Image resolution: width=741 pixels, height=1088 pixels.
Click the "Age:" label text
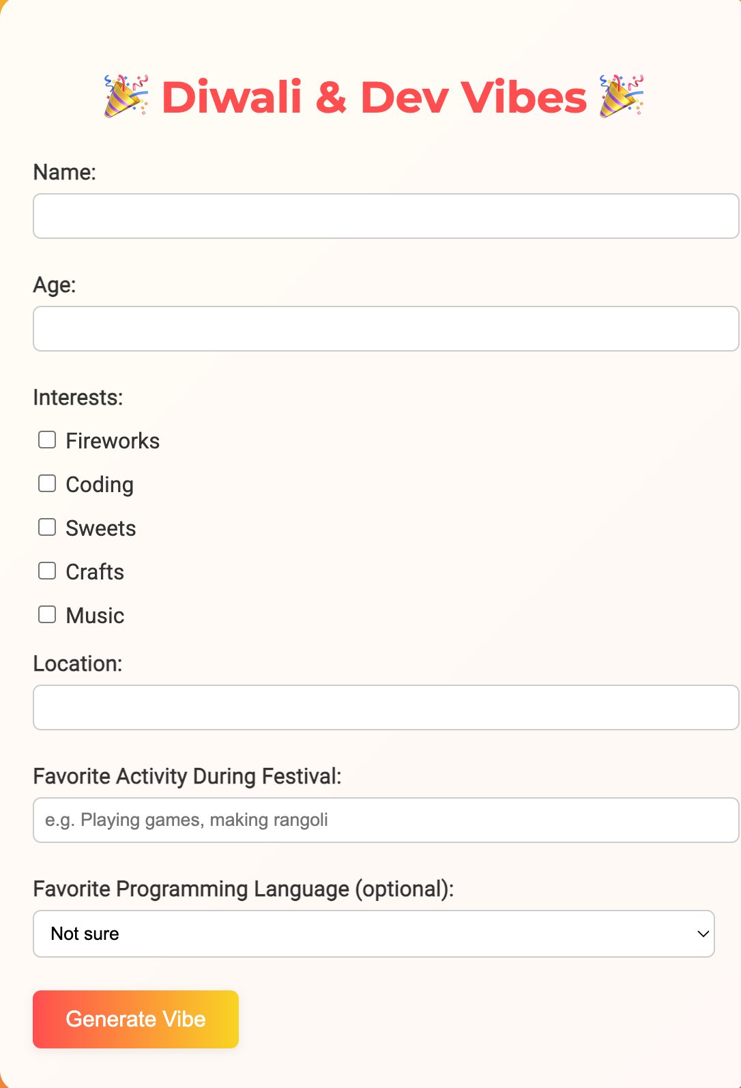coord(55,285)
